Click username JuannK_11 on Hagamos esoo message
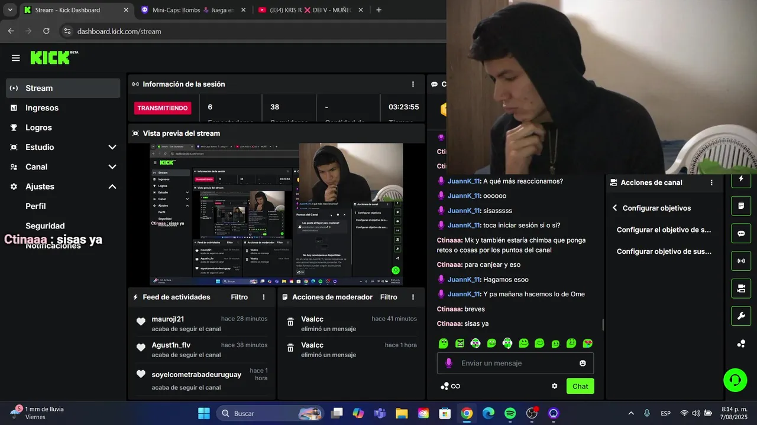757x425 pixels. coord(464,280)
